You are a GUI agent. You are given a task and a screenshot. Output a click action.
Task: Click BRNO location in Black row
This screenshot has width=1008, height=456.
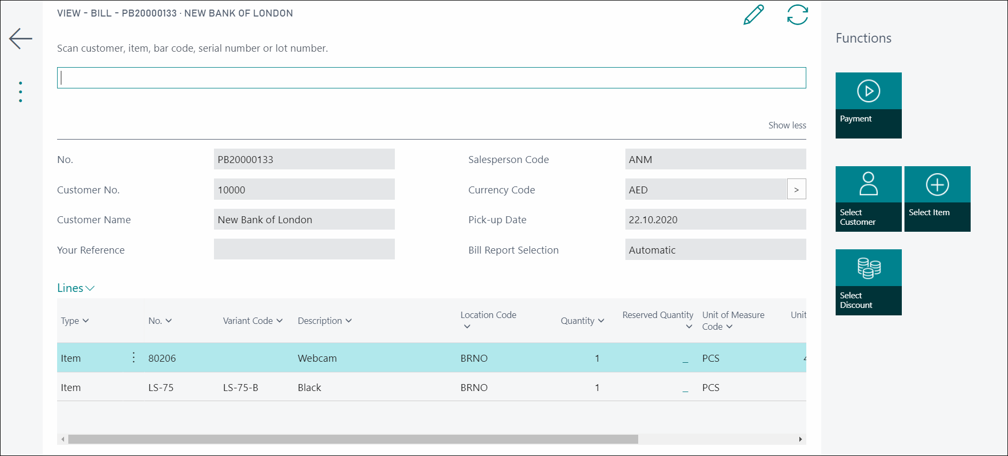[x=474, y=387]
